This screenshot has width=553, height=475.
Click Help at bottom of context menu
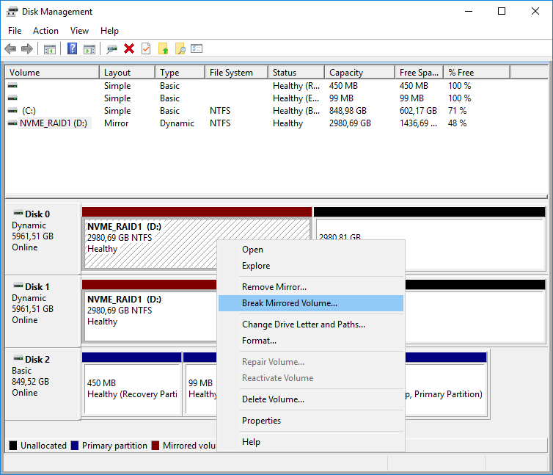(x=311, y=442)
